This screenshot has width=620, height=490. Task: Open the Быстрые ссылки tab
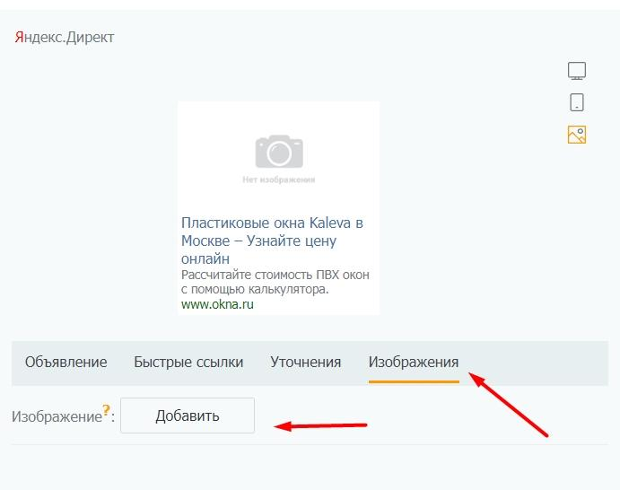[x=188, y=363]
